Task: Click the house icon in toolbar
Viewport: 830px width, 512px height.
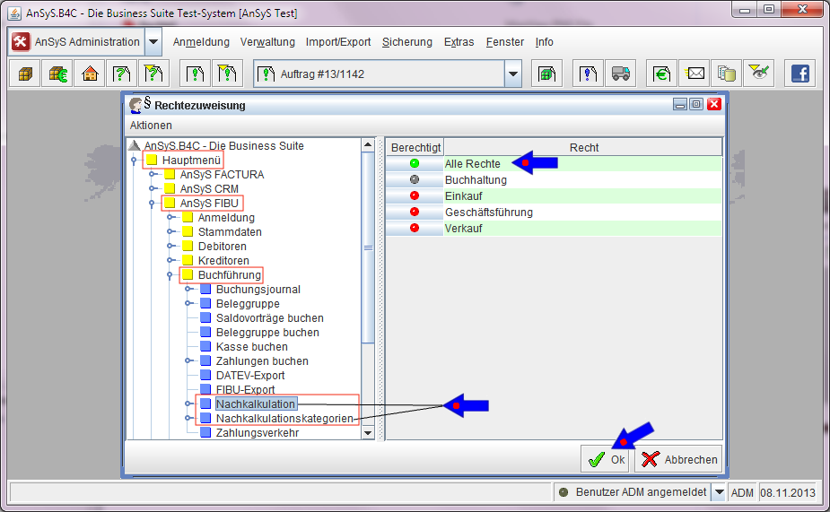Action: [90, 74]
